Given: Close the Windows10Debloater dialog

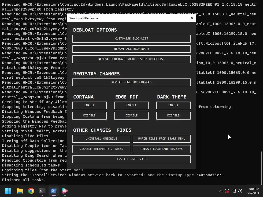Looking at the screenshot, I should click(192, 18).
